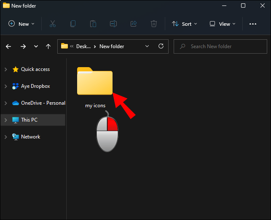271x220 pixels.
Task: Expand the Quick access tree node
Action: pyautogui.click(x=5, y=69)
